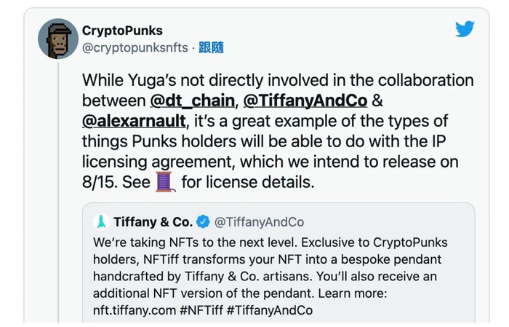
Task: Click the purple thread spool emoji
Action: pyautogui.click(x=166, y=181)
